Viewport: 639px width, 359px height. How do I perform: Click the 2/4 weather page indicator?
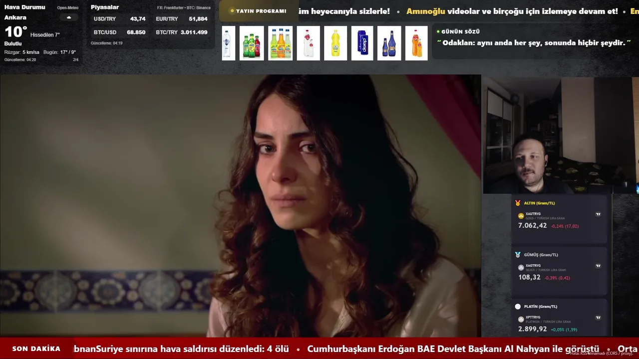(76, 60)
